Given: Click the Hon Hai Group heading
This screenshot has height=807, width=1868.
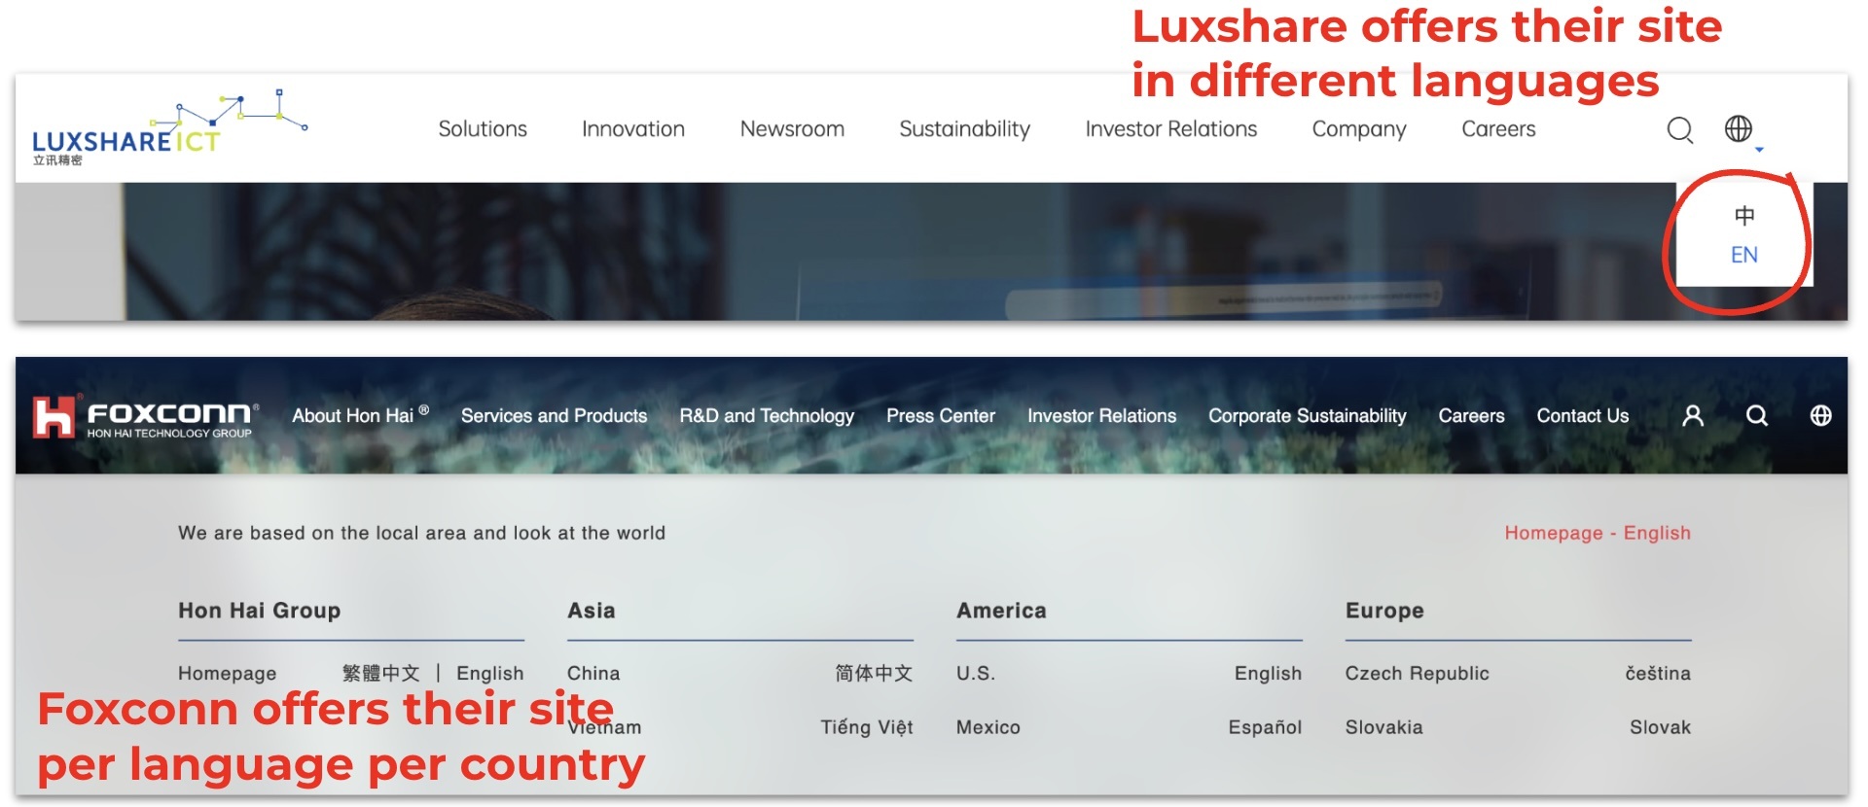Looking at the screenshot, I should [x=260, y=611].
